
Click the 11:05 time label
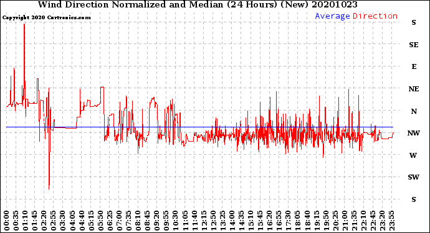tap(185, 221)
